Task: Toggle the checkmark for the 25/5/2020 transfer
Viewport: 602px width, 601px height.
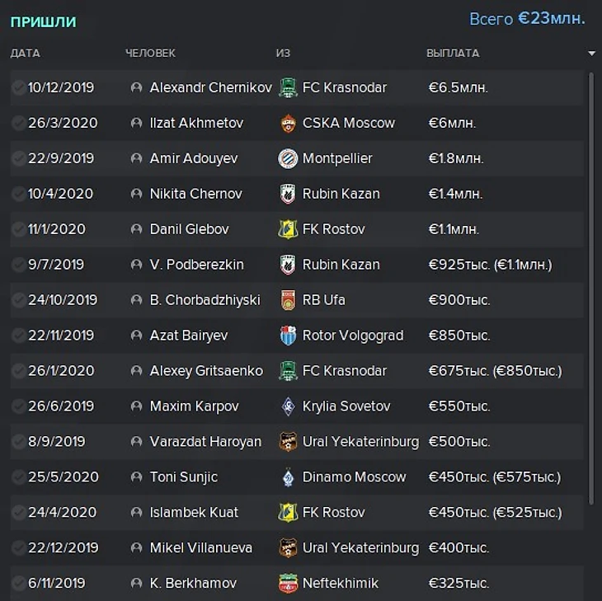Action: (18, 477)
